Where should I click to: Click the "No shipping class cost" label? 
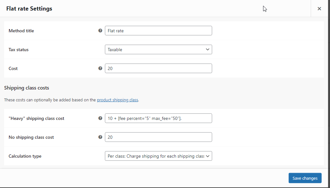pos(31,137)
